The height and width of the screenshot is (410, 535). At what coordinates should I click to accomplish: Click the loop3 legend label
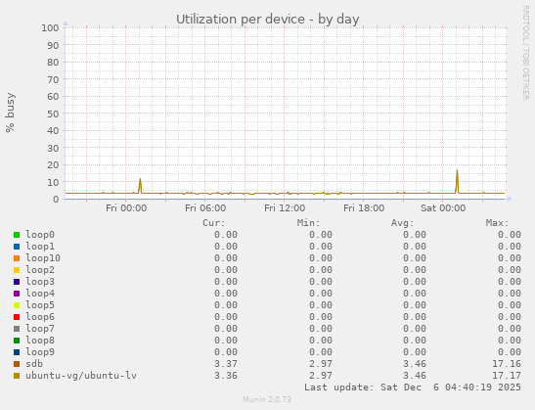pos(40,282)
